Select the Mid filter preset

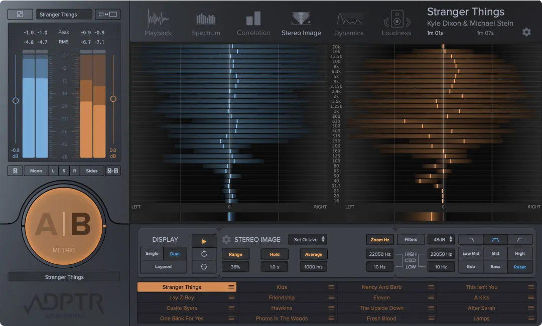point(495,253)
